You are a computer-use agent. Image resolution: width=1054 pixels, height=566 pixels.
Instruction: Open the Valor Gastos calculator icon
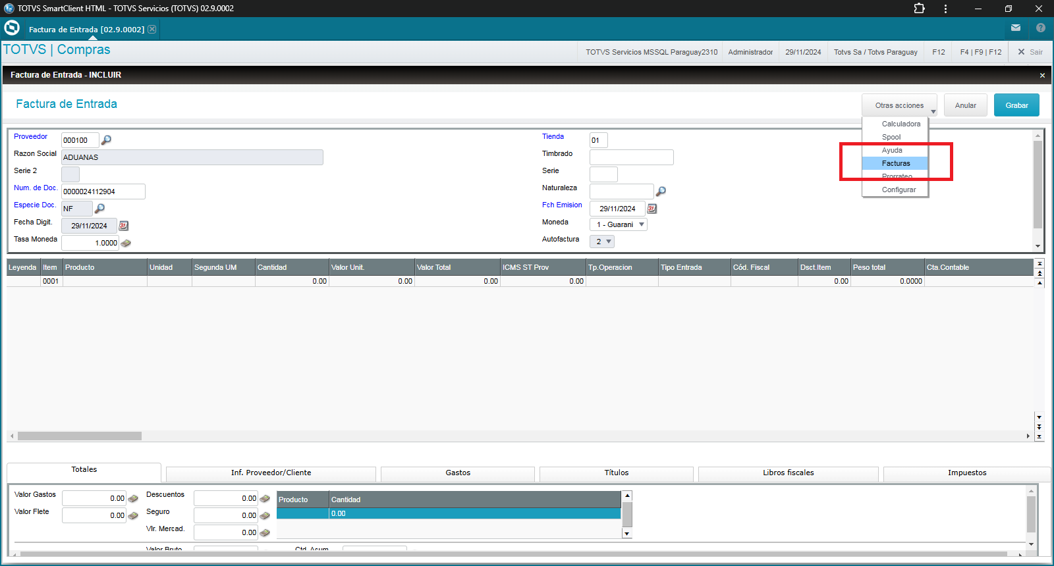133,499
